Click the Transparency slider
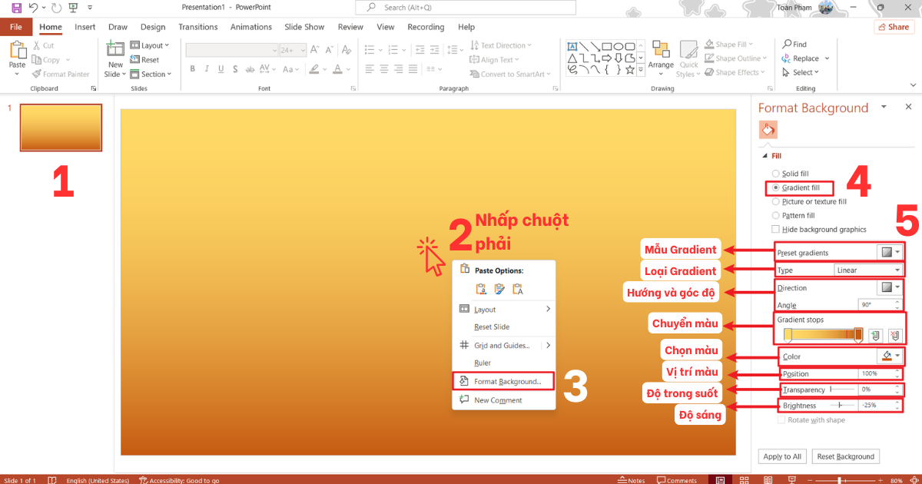 pyautogui.click(x=841, y=390)
